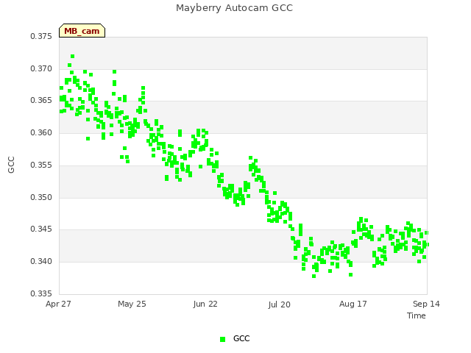The image size is (471, 353).
Task: Click the Jun 22 x-axis label
Action: click(205, 304)
